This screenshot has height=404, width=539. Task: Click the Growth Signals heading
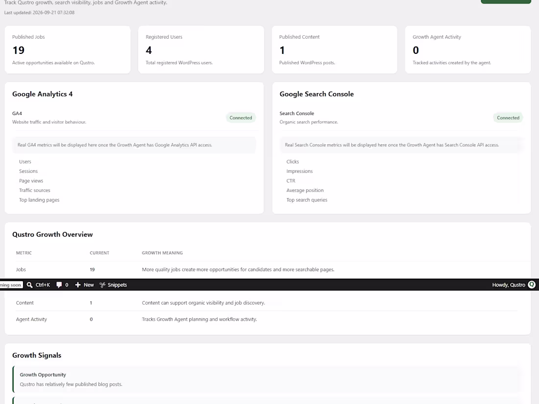tap(37, 355)
